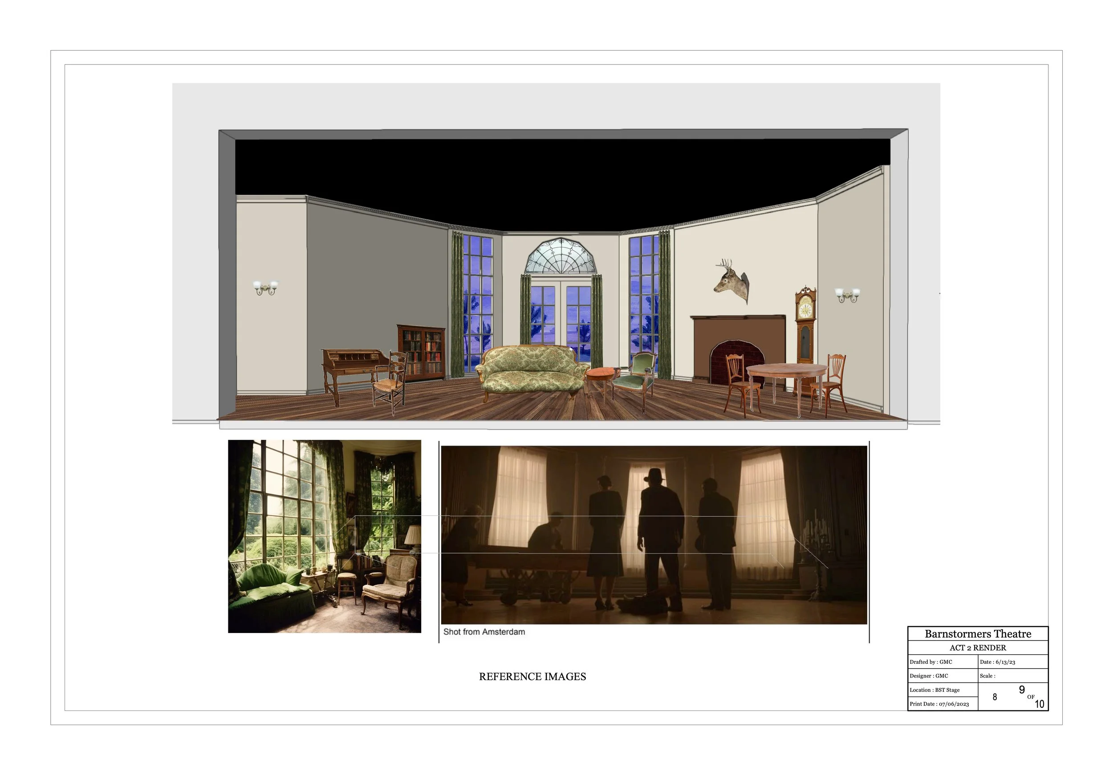The image size is (1113, 775).
Task: Click the left wall sconce light
Action: (x=266, y=288)
